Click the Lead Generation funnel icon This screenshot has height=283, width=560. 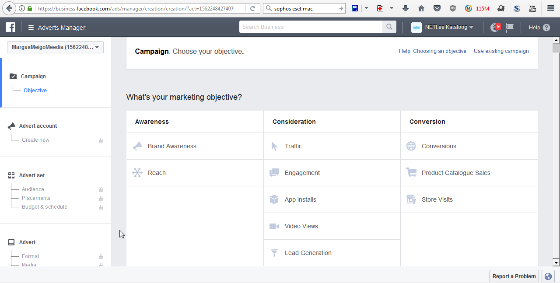click(x=274, y=253)
